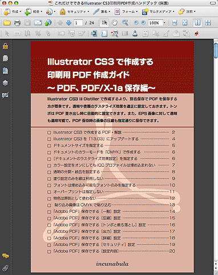Open the Attachments paperclip panel
Viewport: 218px width, 275px height.
(6, 268)
